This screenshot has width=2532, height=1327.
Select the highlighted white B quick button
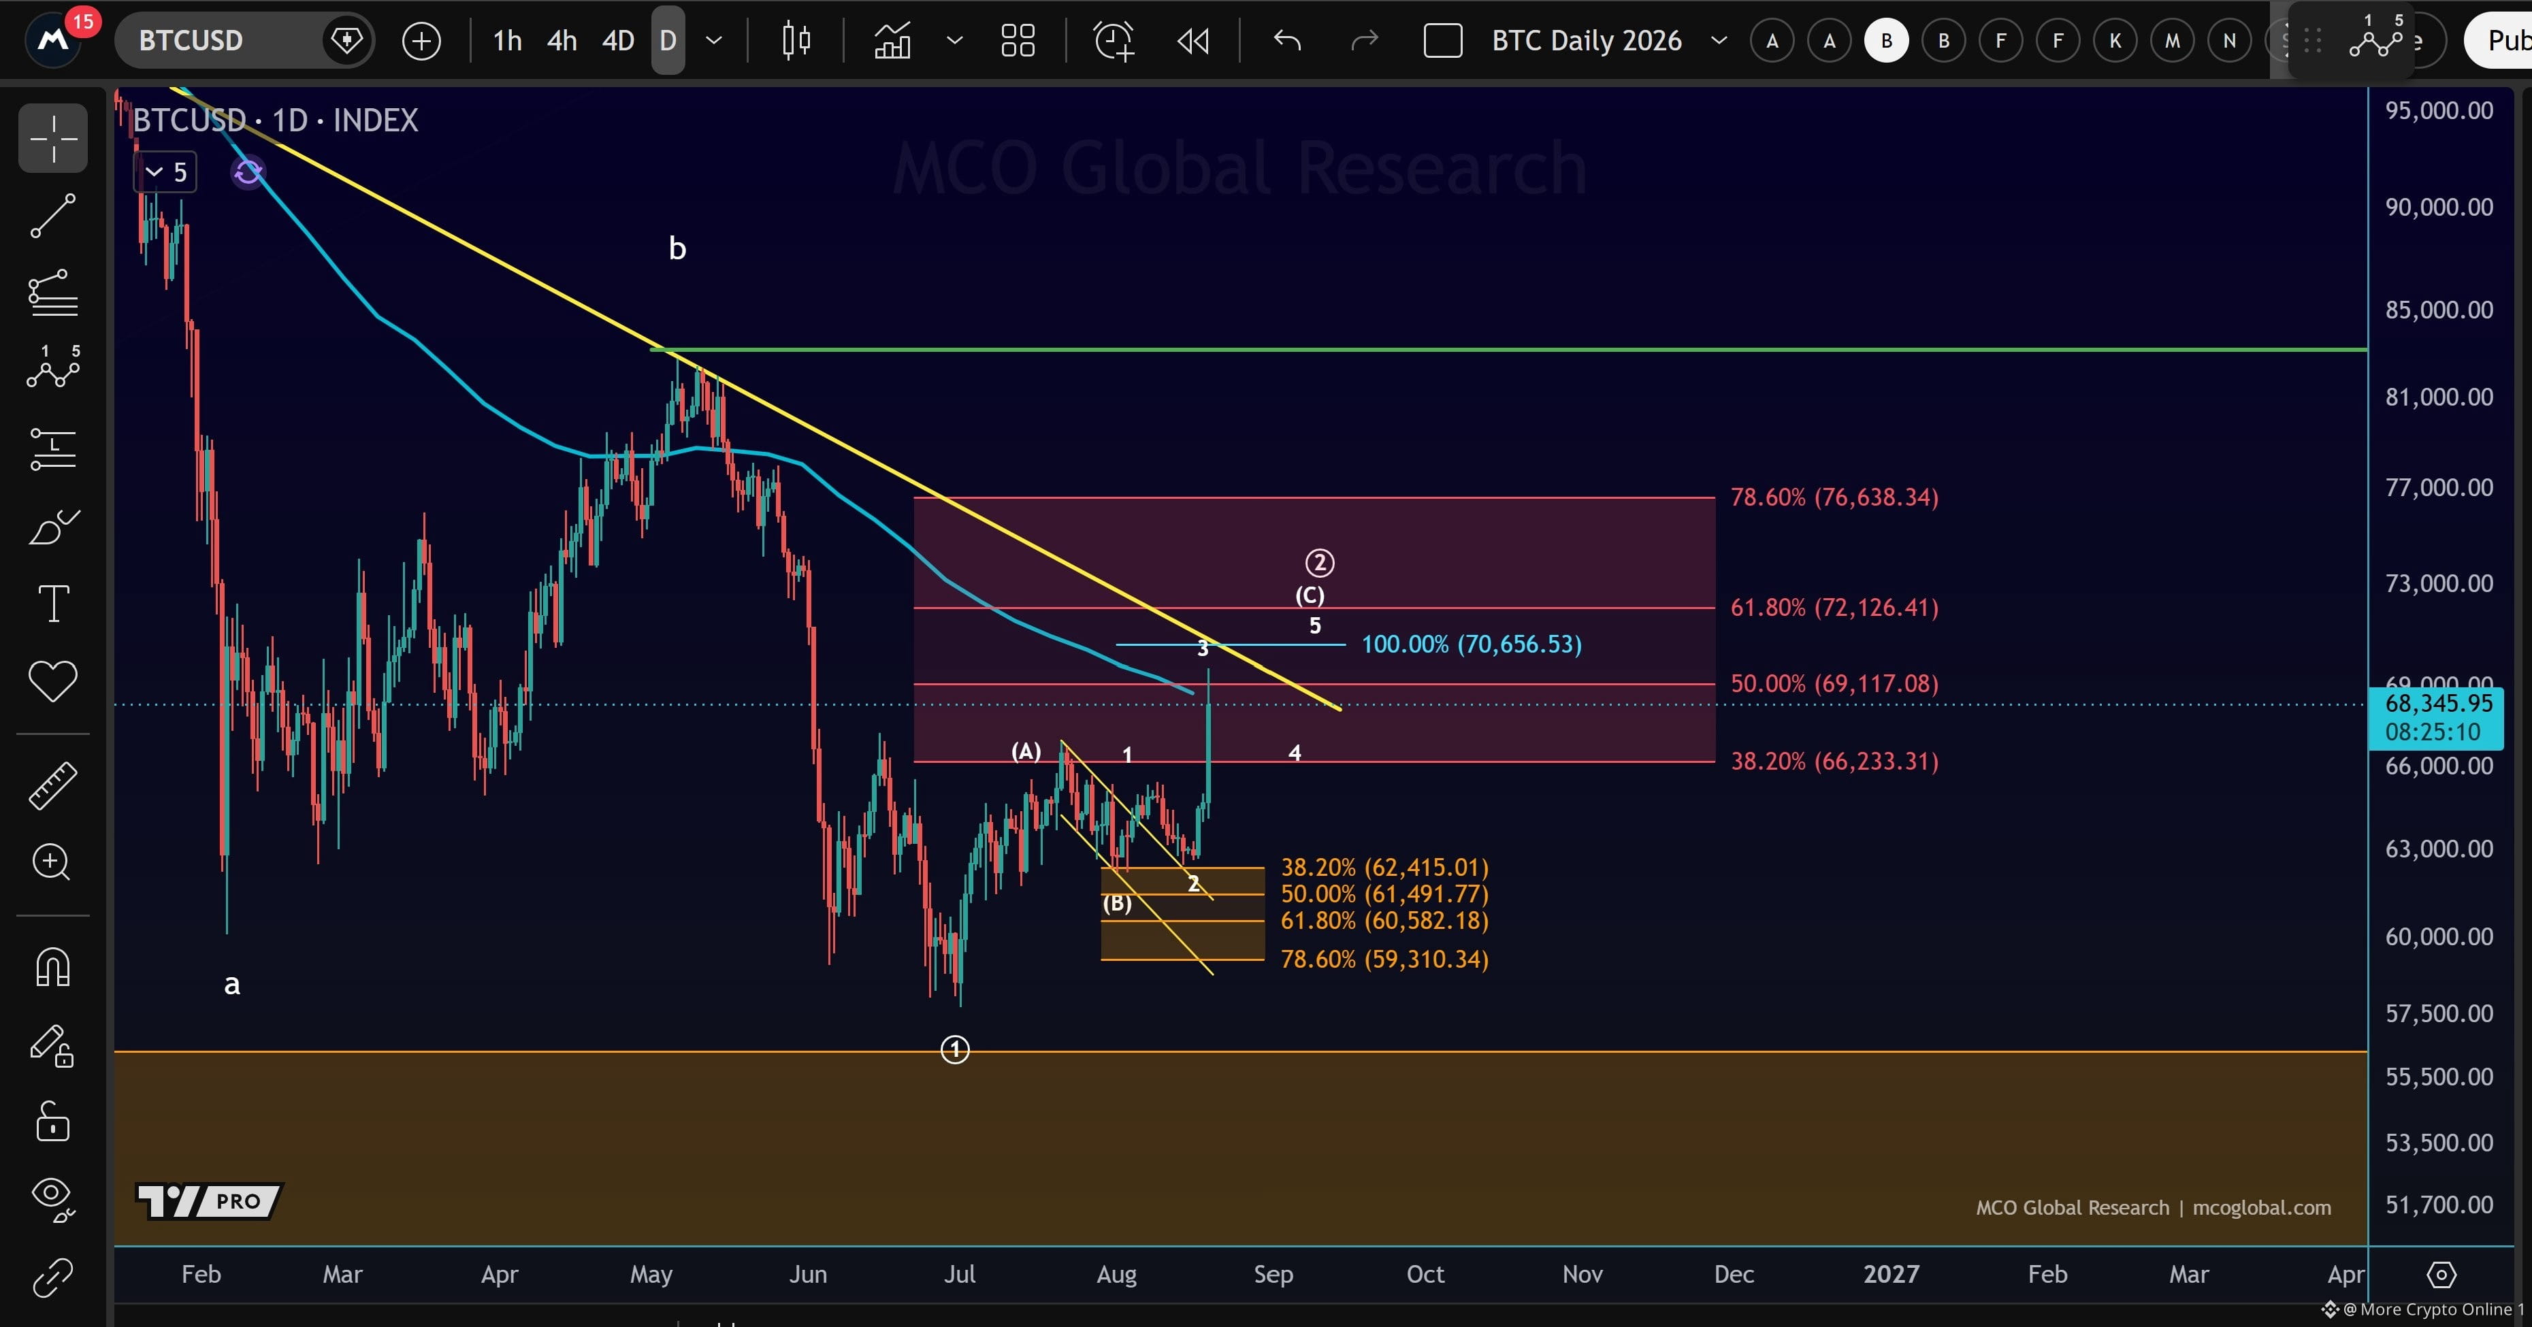pos(1886,40)
